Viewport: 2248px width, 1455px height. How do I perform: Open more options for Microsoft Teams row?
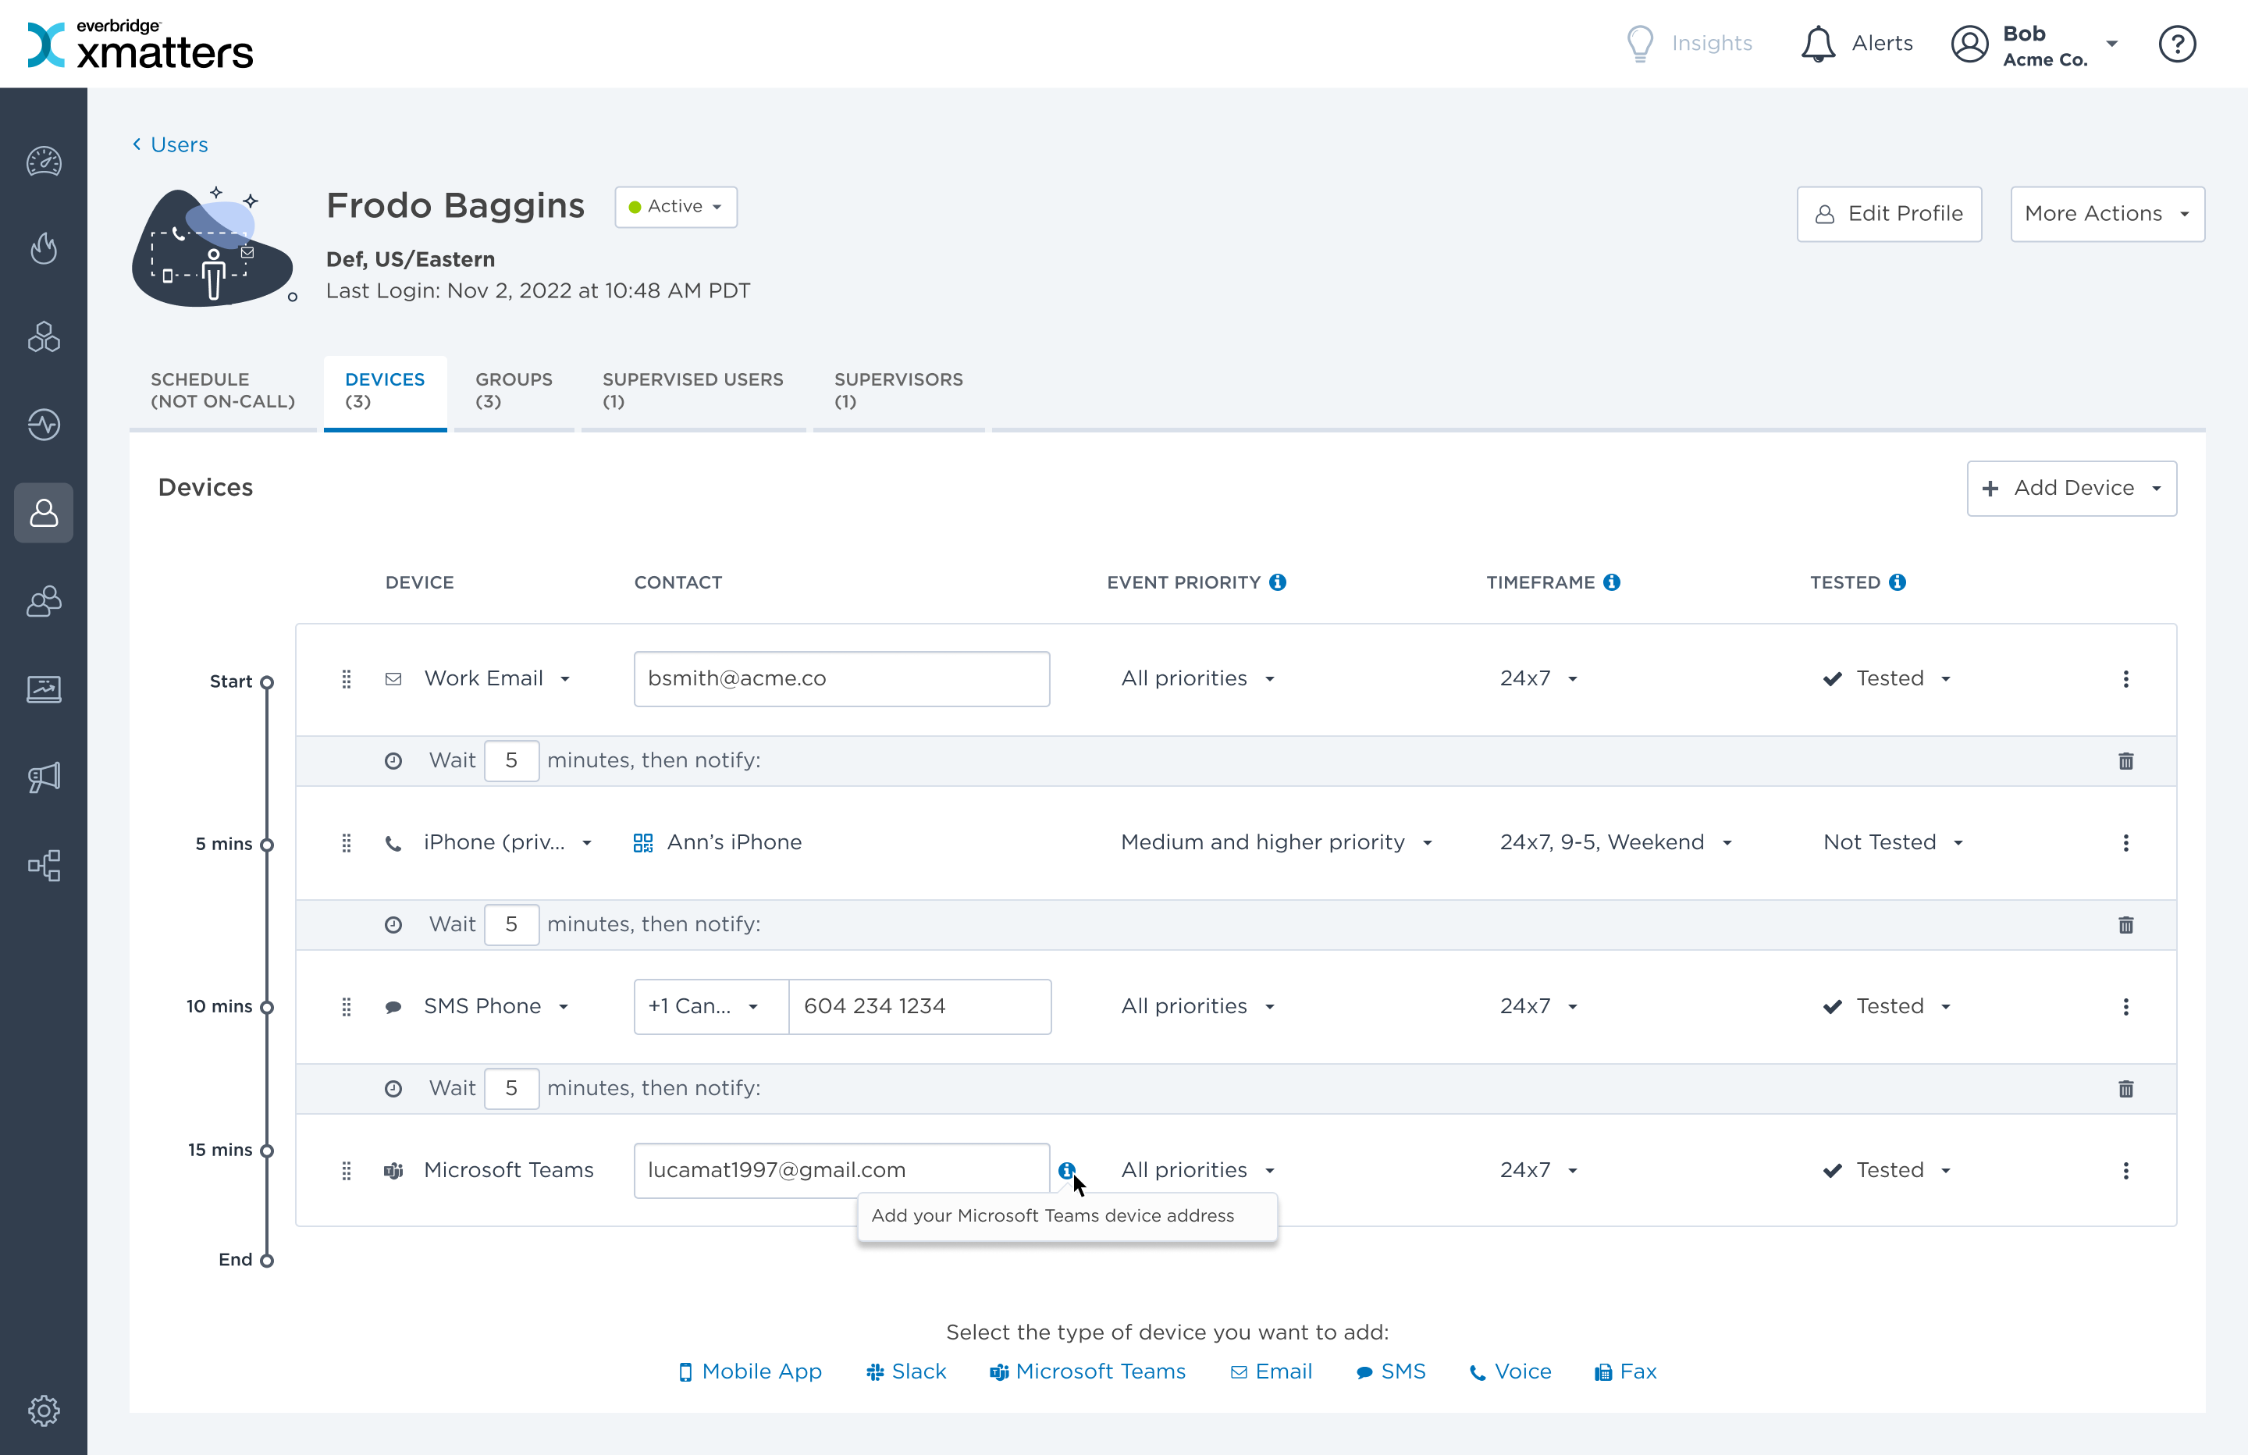pos(2126,1169)
